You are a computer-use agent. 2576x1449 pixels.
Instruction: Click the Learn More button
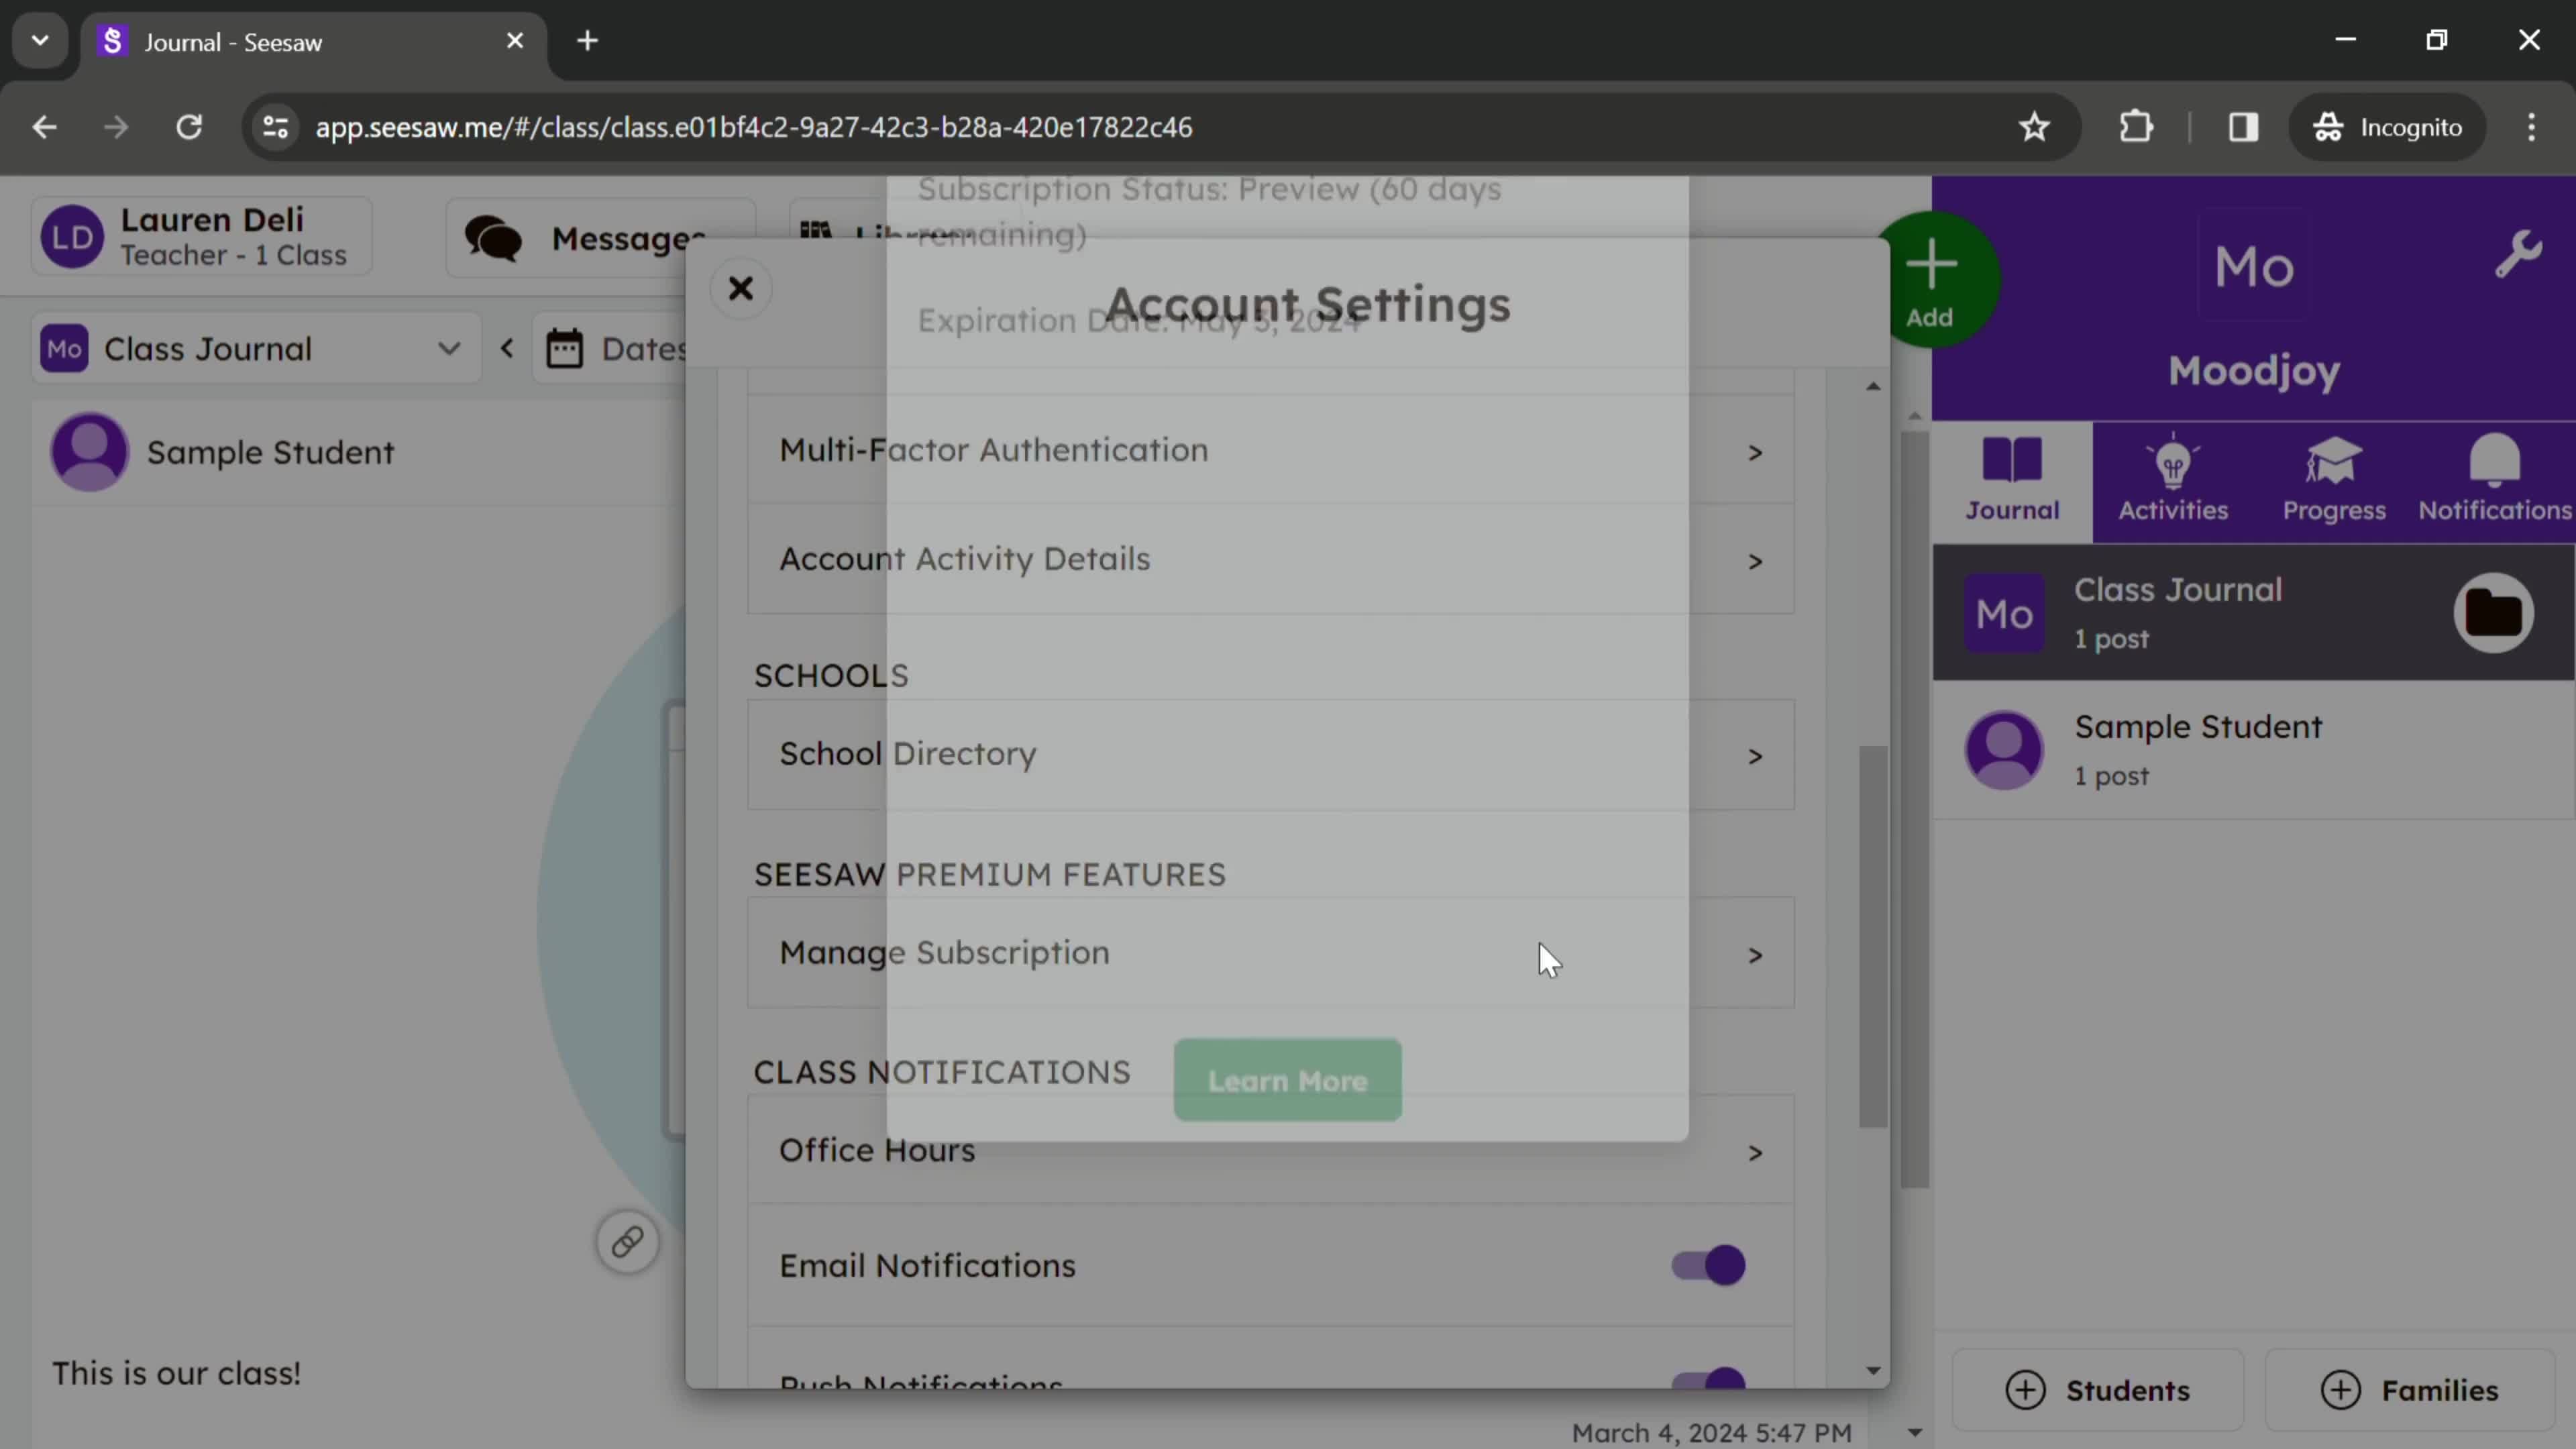click(x=1287, y=1080)
